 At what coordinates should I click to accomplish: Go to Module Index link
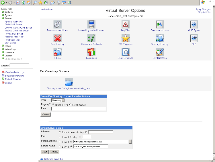click(x=47, y=9)
